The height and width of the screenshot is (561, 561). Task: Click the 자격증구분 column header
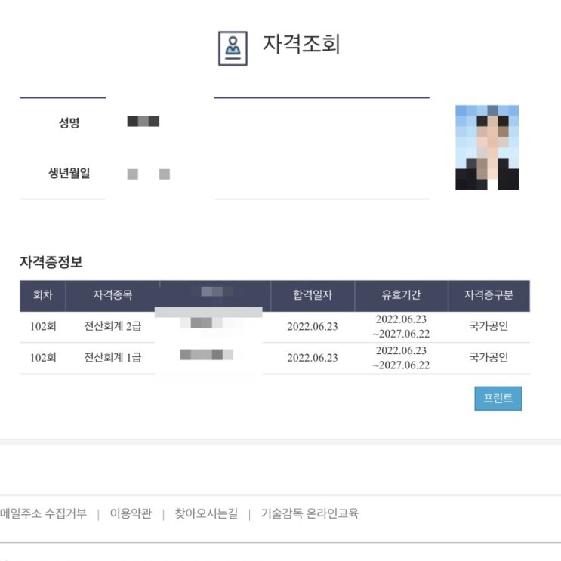[489, 295]
